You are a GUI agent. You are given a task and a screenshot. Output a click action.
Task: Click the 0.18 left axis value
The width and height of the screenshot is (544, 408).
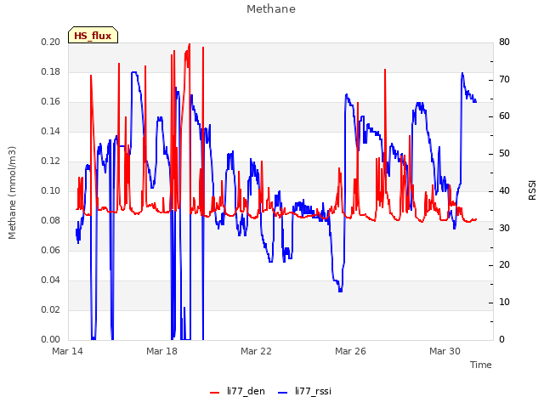pos(50,71)
